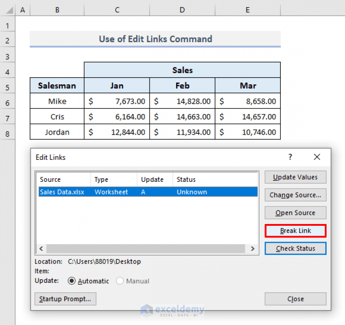
Task: Select column E header
Action: 248,10
